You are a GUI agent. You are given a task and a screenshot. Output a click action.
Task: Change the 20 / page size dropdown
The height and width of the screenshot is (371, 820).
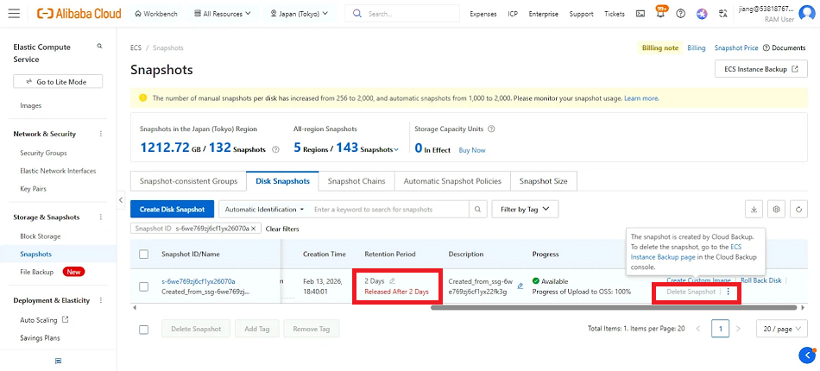(x=780, y=329)
